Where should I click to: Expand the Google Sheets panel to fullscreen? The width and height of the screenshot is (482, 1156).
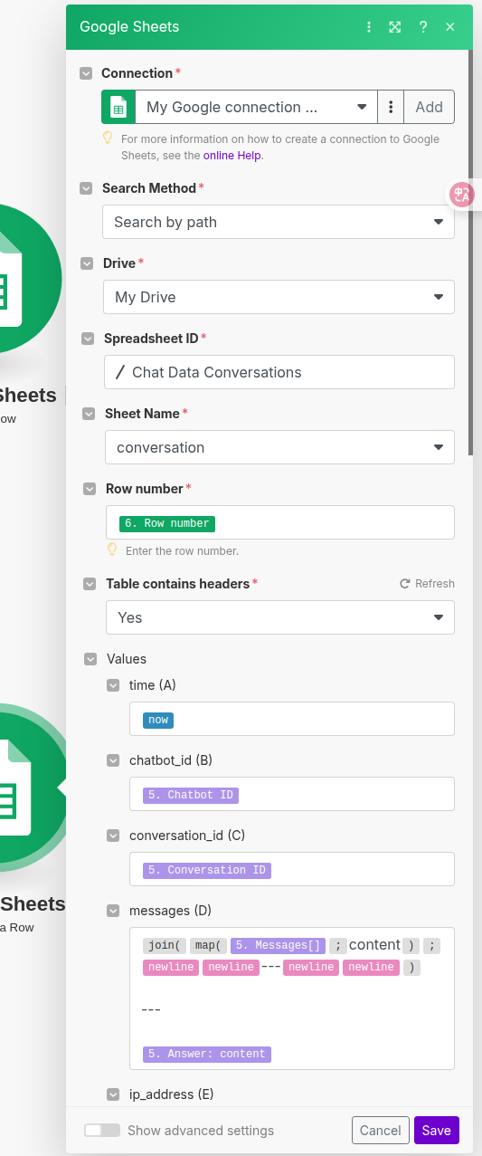click(395, 27)
